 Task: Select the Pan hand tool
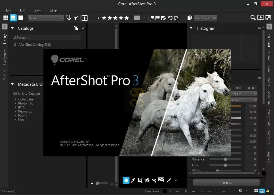click(x=126, y=180)
